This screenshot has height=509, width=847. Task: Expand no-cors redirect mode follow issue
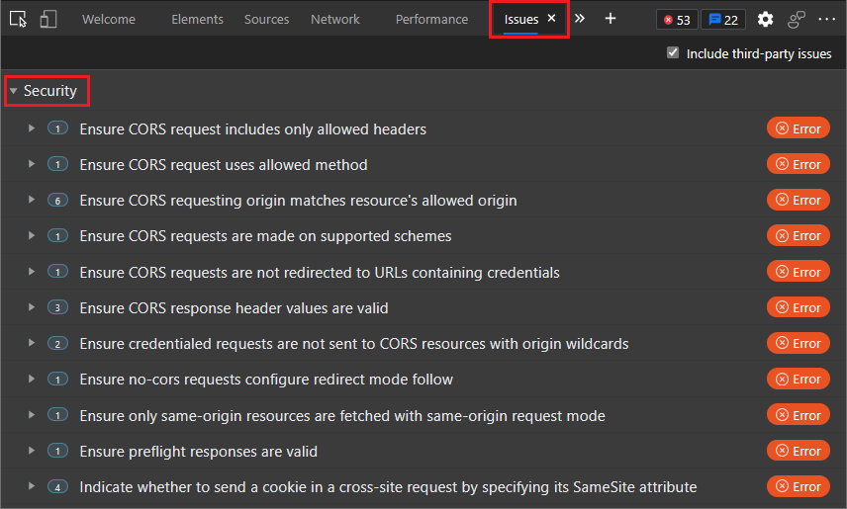pyautogui.click(x=32, y=379)
